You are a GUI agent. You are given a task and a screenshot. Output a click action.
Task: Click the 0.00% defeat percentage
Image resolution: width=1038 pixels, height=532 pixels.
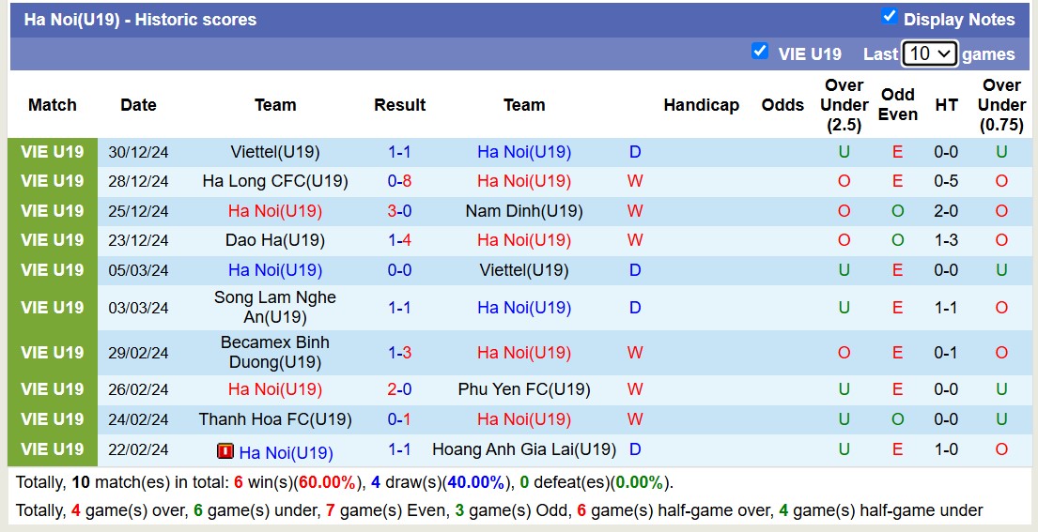coord(639,482)
